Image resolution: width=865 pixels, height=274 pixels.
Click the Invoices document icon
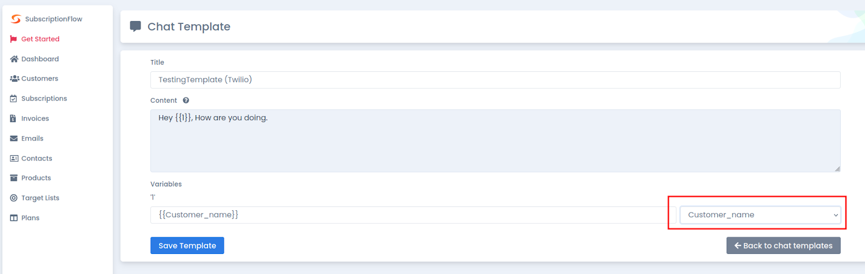[13, 118]
